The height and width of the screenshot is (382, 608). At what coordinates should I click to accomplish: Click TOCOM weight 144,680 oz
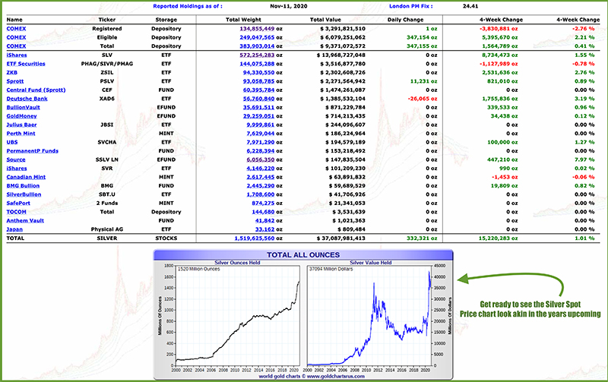(x=263, y=212)
